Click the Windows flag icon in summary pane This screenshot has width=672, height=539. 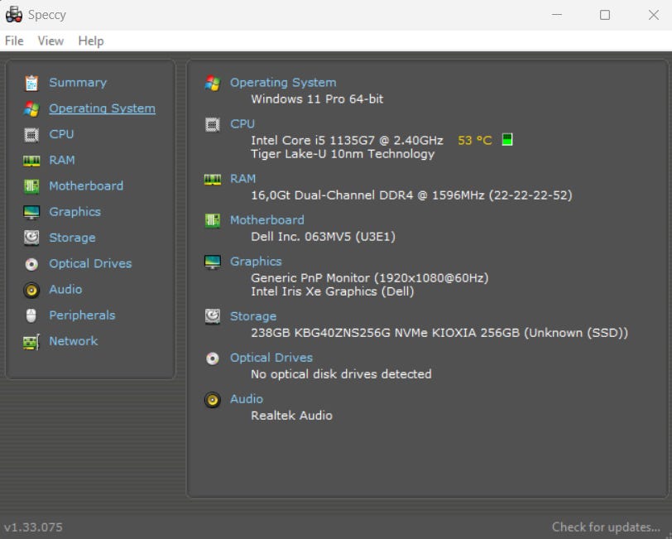[213, 83]
